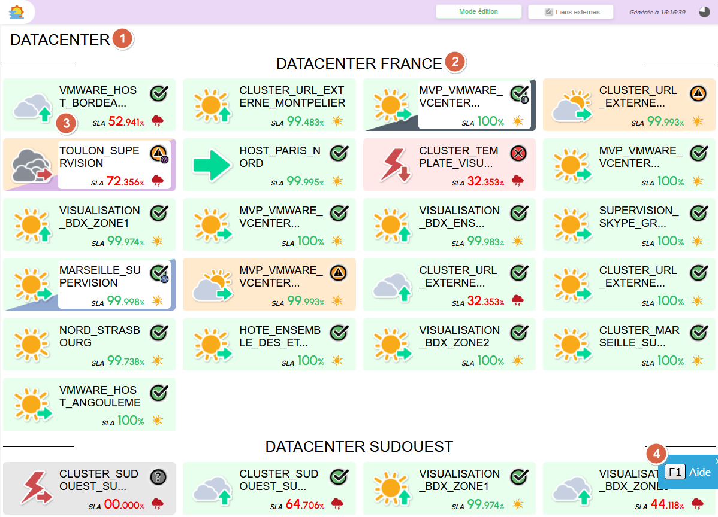Open the F1 Aide help panel
This screenshot has width=718, height=517.
[x=688, y=472]
